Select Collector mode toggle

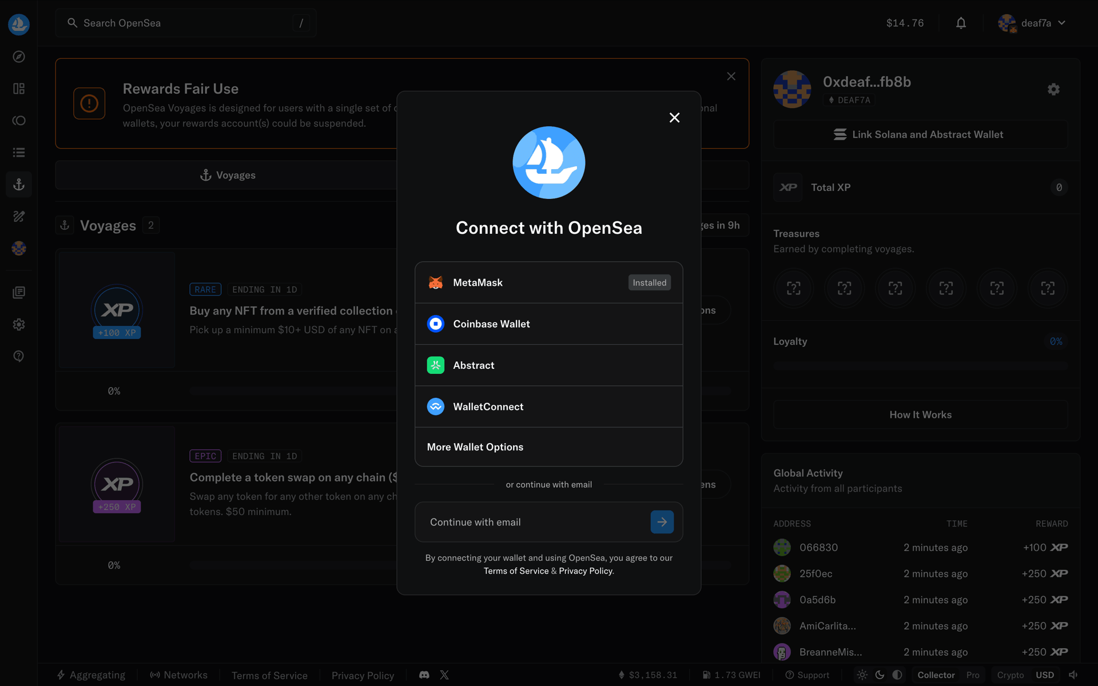(x=936, y=675)
